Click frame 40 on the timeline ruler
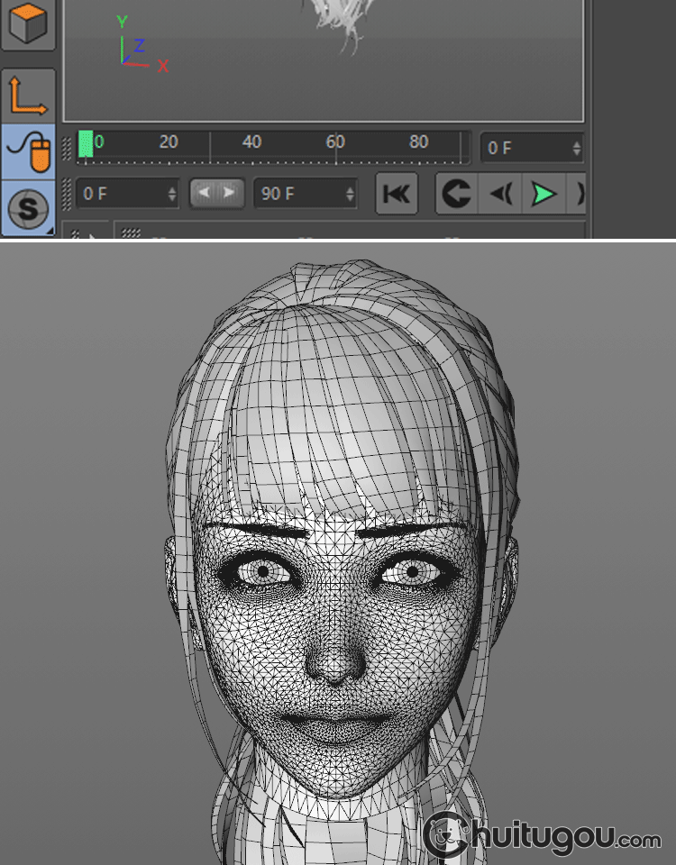 click(251, 141)
